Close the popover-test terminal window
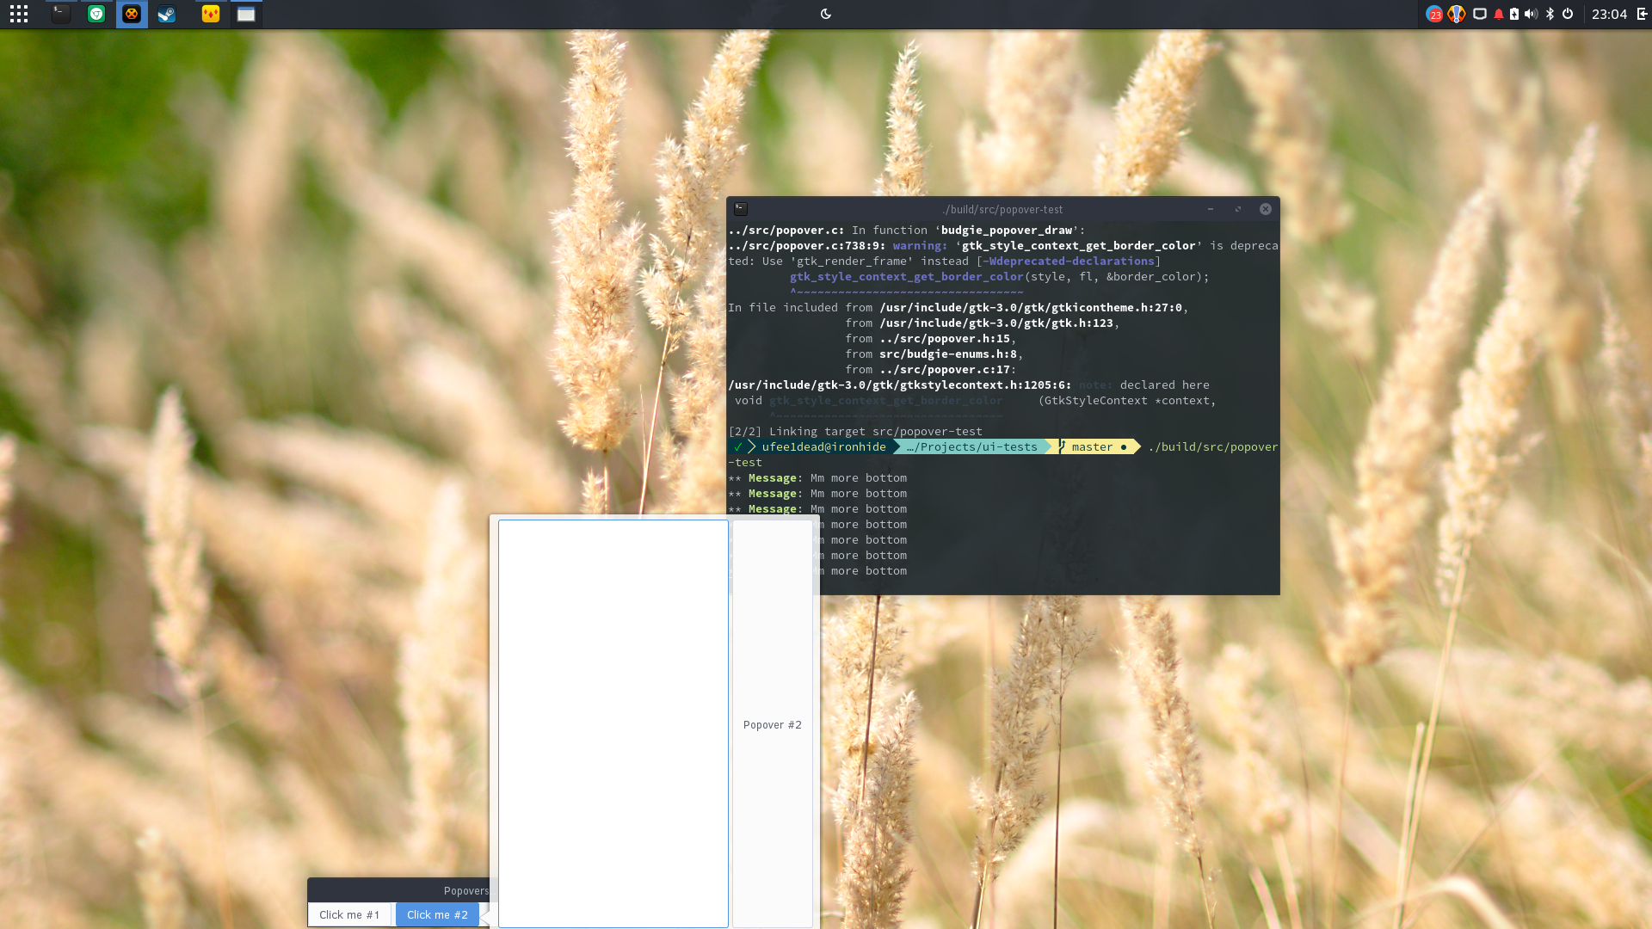This screenshot has width=1652, height=929. click(1266, 209)
